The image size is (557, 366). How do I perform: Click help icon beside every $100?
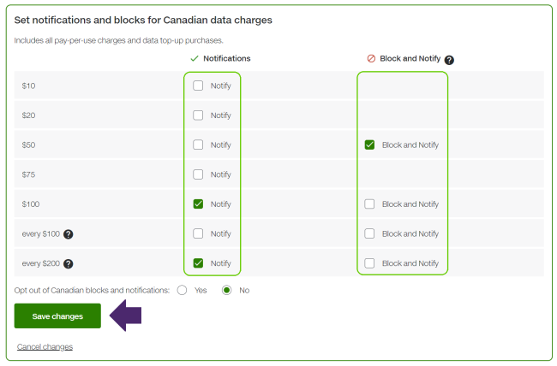(x=68, y=234)
